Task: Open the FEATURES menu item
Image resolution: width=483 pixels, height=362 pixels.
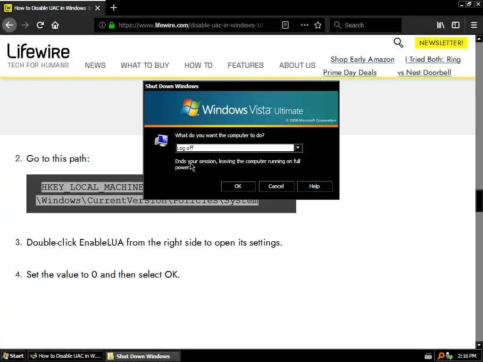Action: point(245,65)
